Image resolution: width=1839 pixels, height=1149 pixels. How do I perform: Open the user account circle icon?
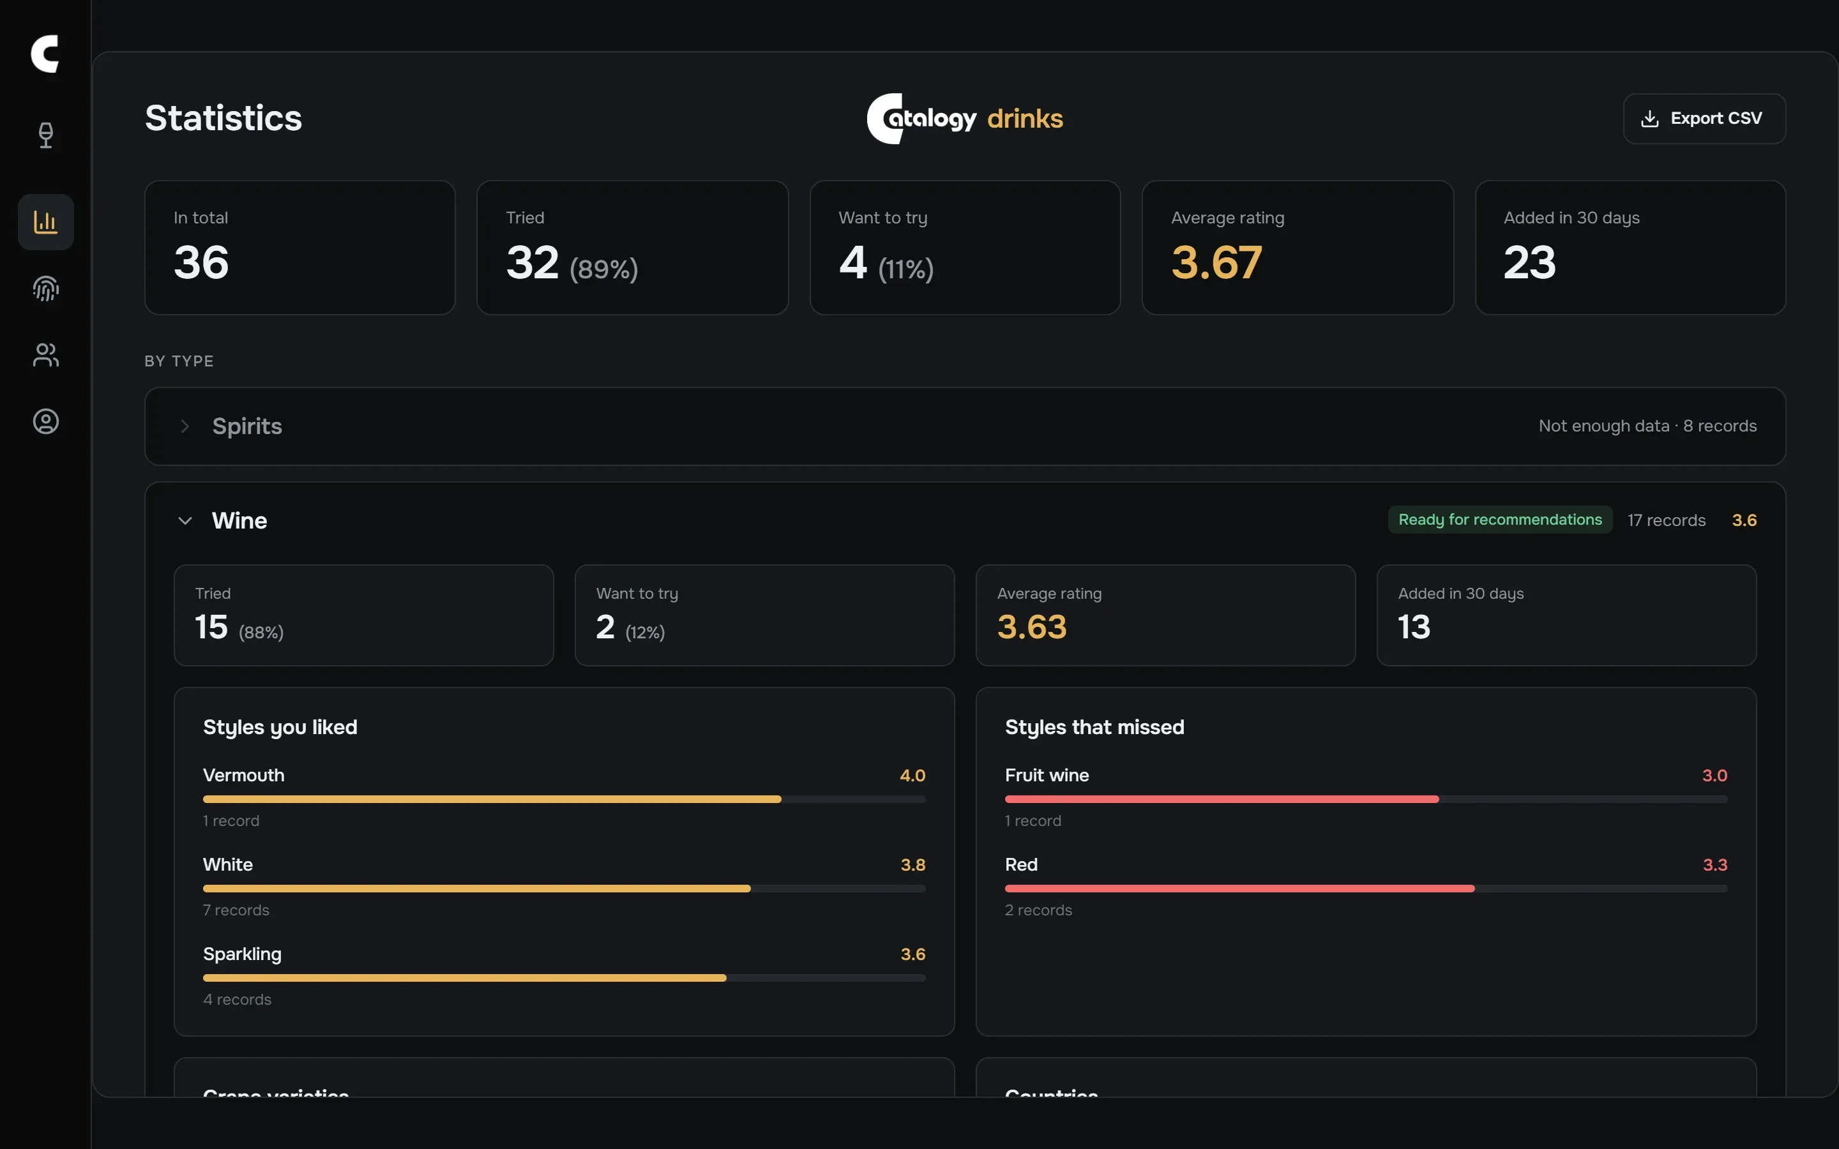pyautogui.click(x=45, y=421)
